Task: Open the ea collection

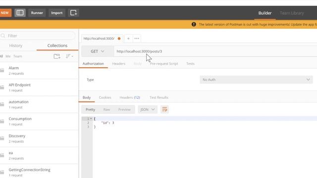Action: 39,155
